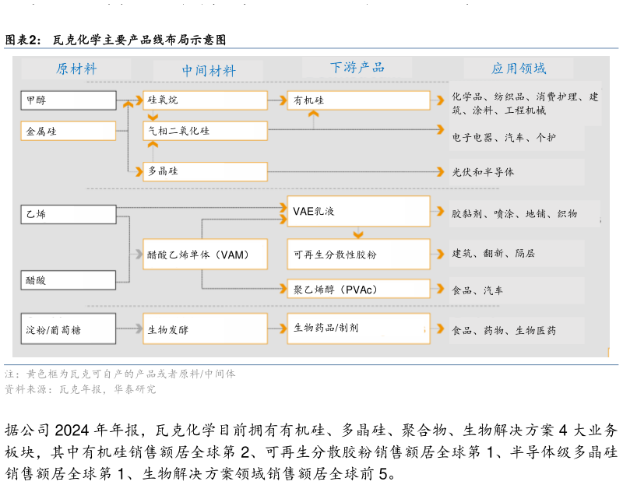Image resolution: width=623 pixels, height=485 pixels.
Task: Click the 可再生分散性胶粉 box
Action: point(358,255)
